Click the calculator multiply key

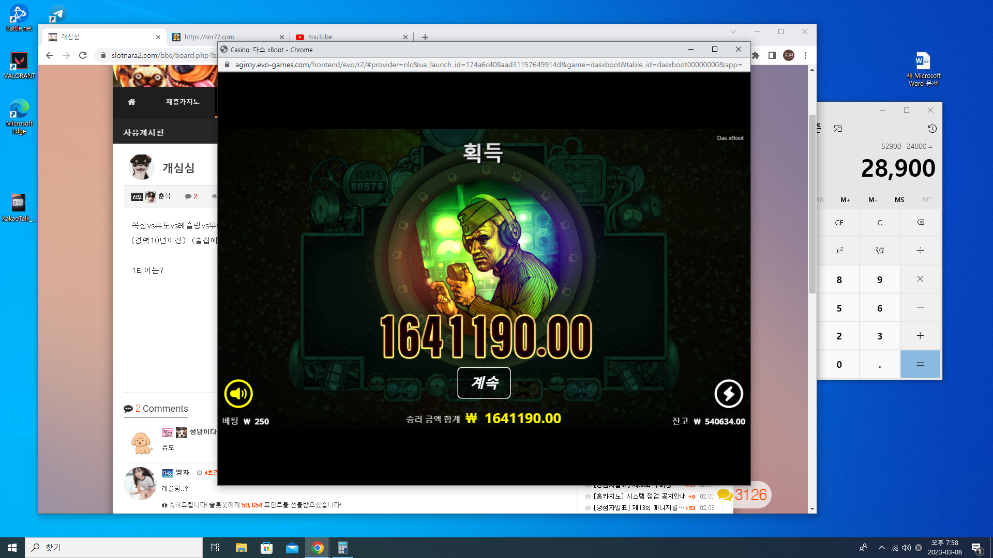920,279
